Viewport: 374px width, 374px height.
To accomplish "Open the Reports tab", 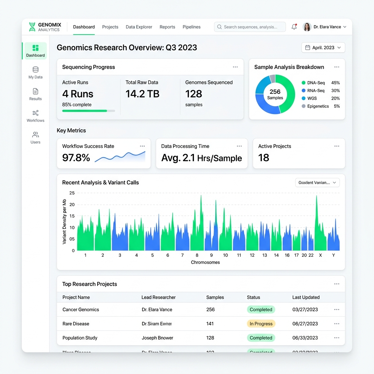I will click(167, 27).
